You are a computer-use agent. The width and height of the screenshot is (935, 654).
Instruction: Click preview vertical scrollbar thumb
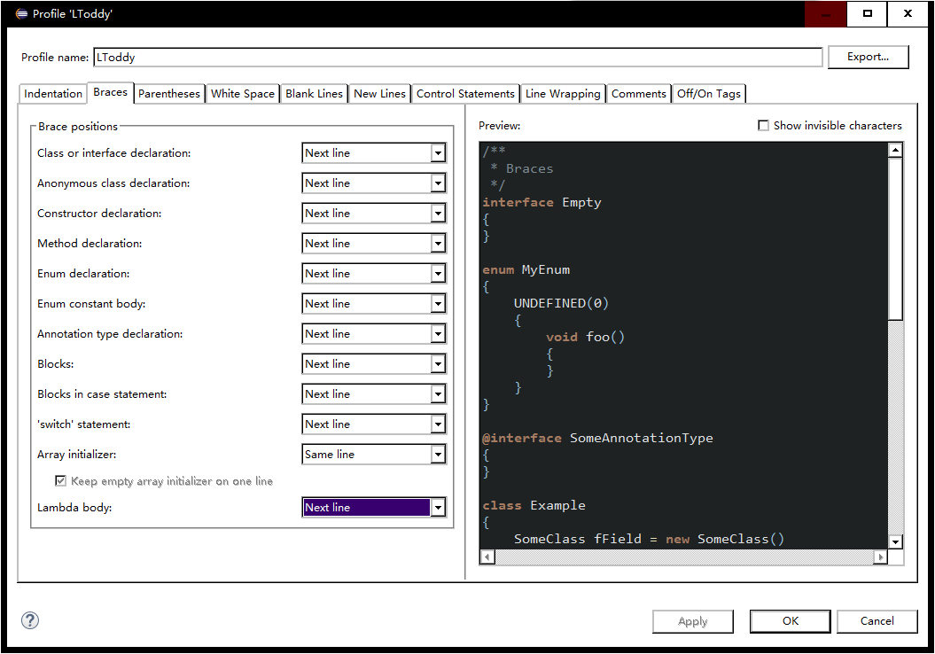[895, 238]
